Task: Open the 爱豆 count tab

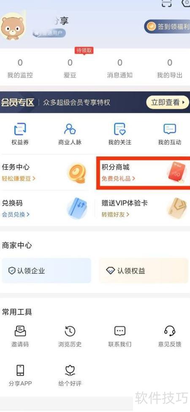Action: pos(70,69)
